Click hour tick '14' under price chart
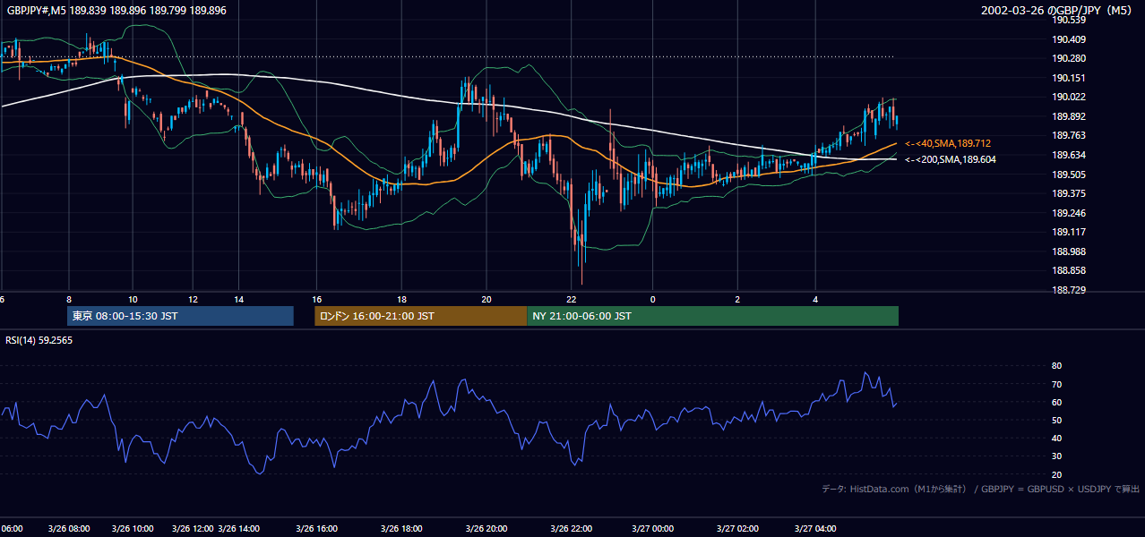 click(239, 299)
